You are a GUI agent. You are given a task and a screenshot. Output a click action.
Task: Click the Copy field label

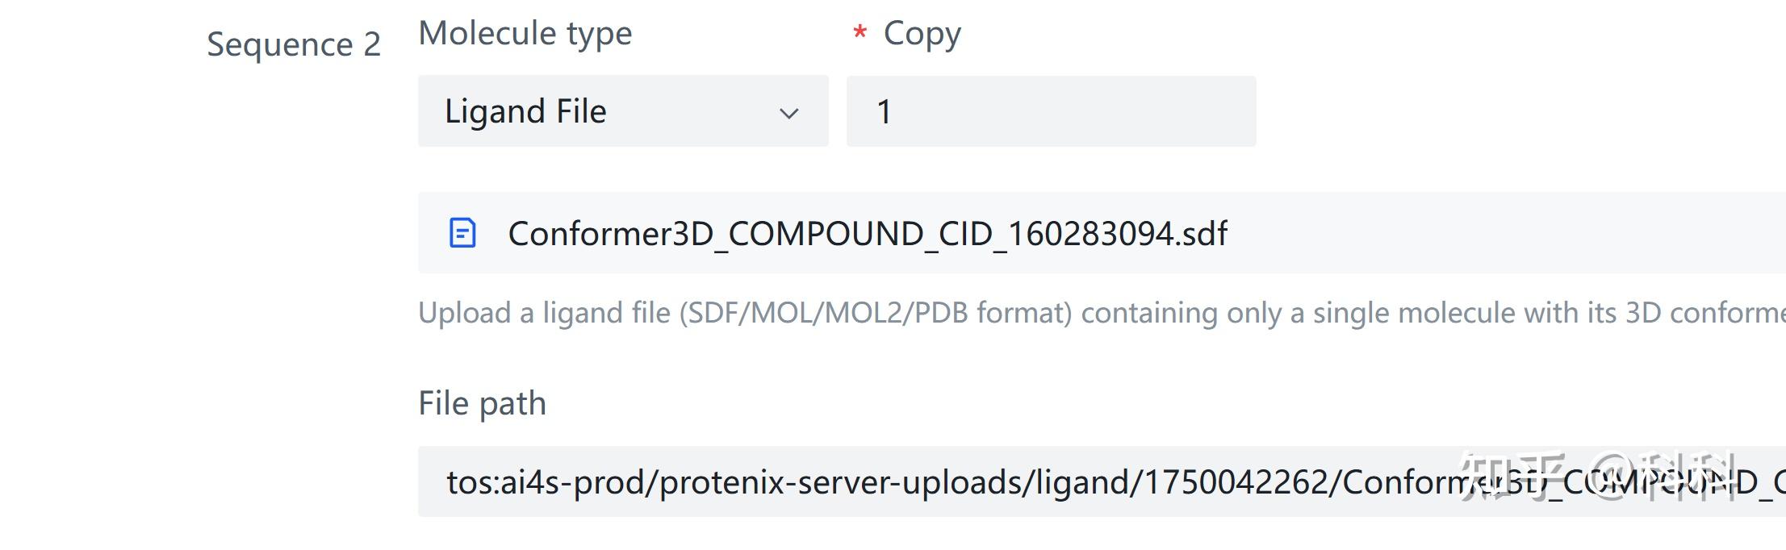(921, 32)
